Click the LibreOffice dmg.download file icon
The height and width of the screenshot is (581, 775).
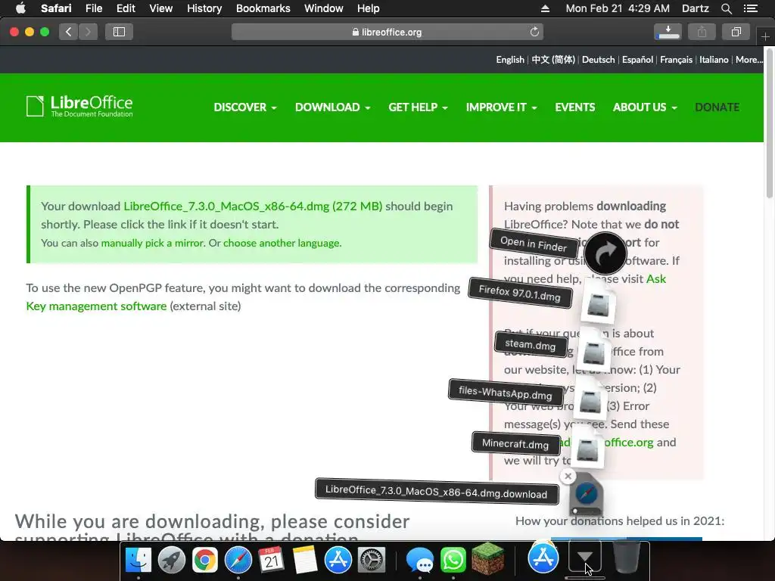pyautogui.click(x=587, y=494)
